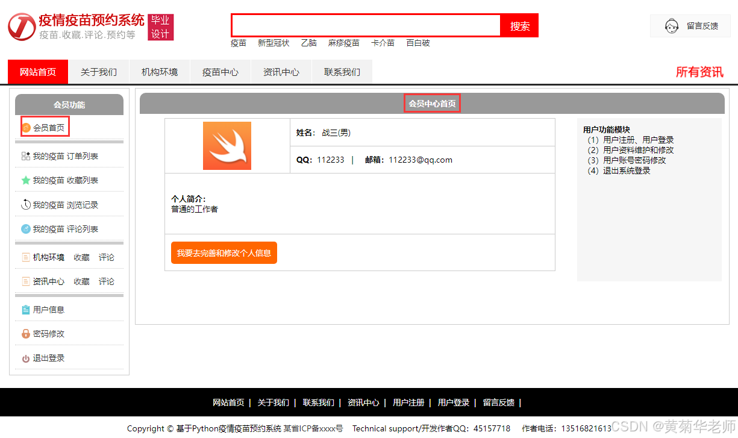738x438 pixels.
Task: Select the 百白破 hot search keyword
Action: (417, 43)
